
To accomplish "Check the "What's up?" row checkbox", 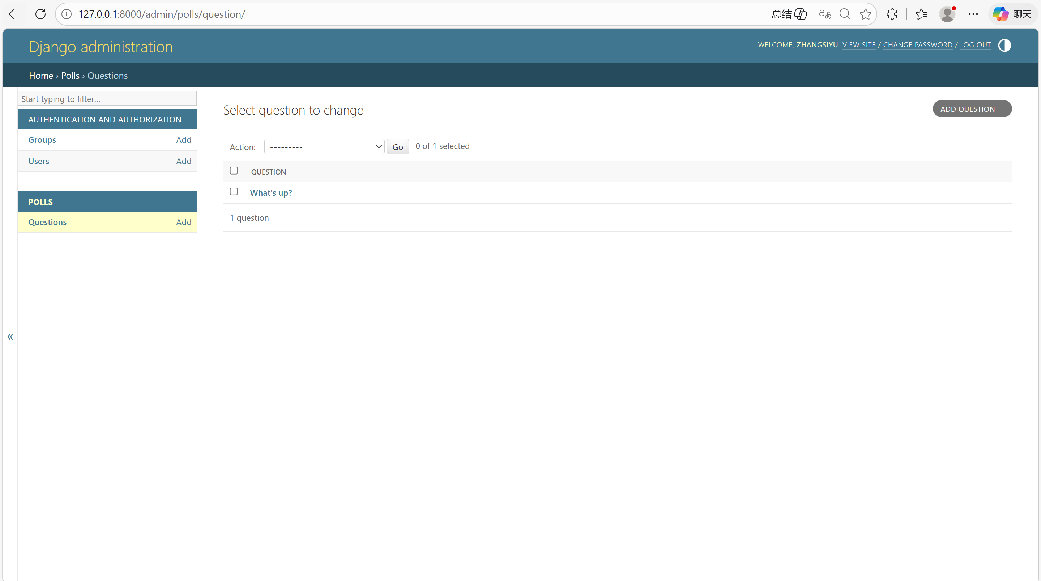I will point(234,191).
